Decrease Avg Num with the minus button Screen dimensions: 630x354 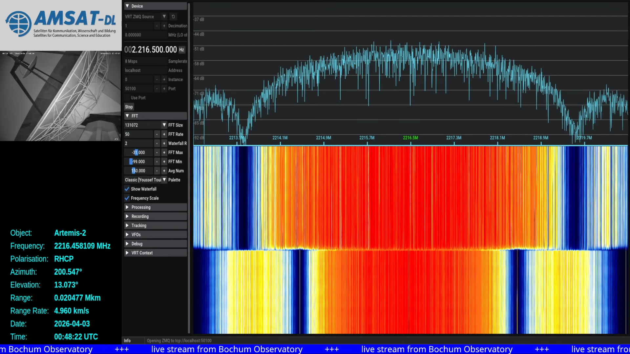[157, 171]
